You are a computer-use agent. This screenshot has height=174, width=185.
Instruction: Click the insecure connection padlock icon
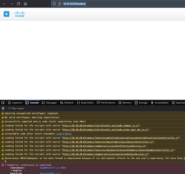[60, 4]
